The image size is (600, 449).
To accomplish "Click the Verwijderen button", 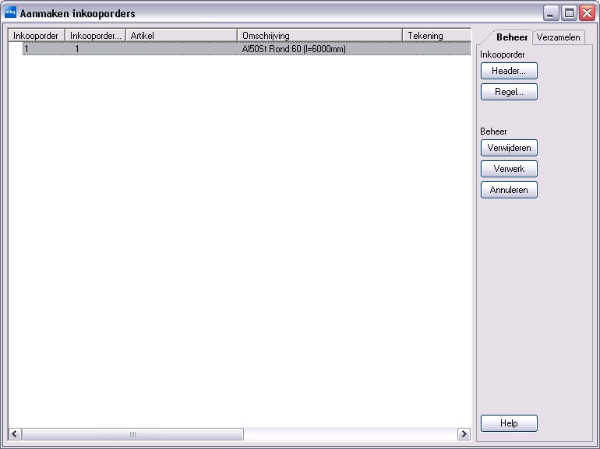I will pos(509,148).
